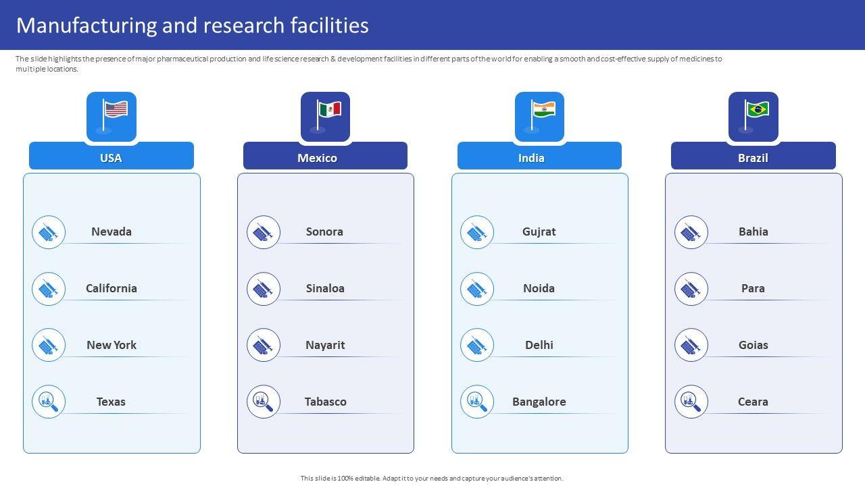Select the syringe icon beside Gujrat

click(477, 232)
